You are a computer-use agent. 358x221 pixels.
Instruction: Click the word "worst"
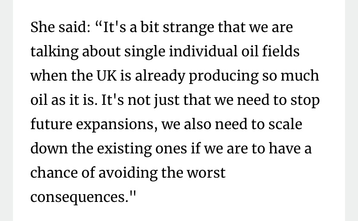click(x=206, y=173)
